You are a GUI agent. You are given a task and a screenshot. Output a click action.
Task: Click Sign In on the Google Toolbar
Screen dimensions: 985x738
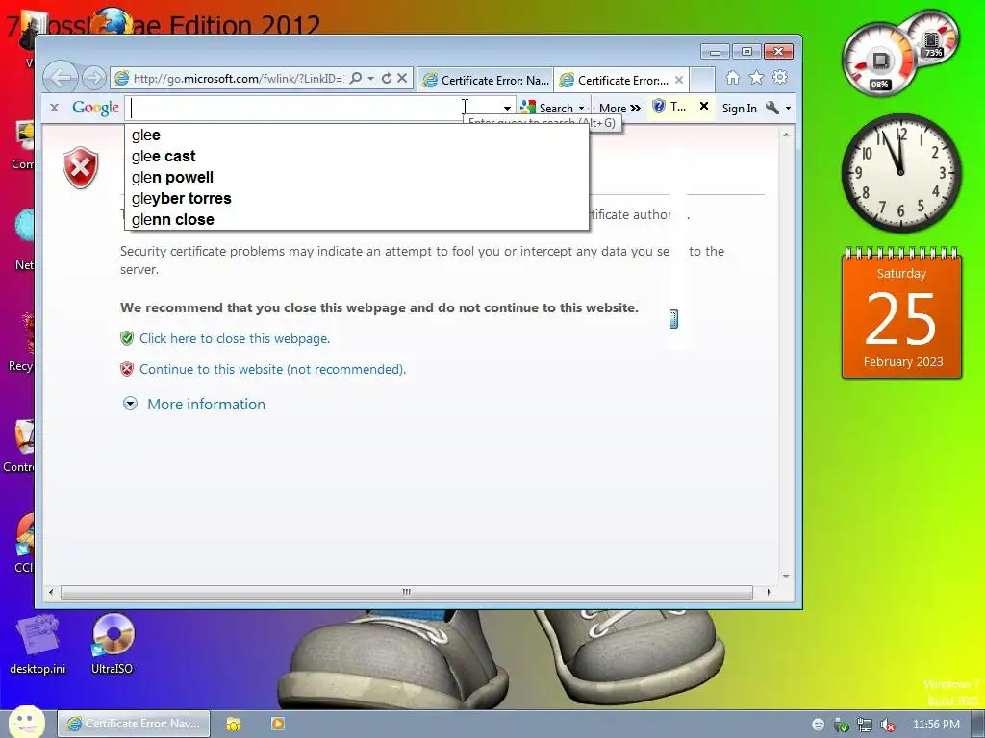click(740, 108)
